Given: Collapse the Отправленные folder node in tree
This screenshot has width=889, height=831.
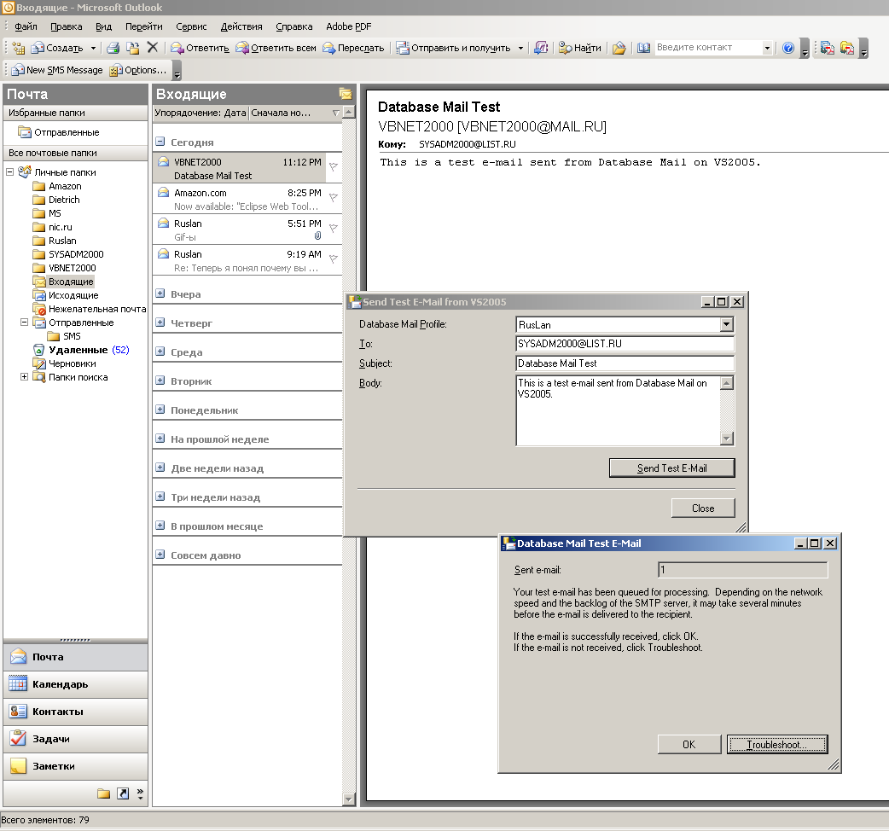Looking at the screenshot, I should (25, 322).
